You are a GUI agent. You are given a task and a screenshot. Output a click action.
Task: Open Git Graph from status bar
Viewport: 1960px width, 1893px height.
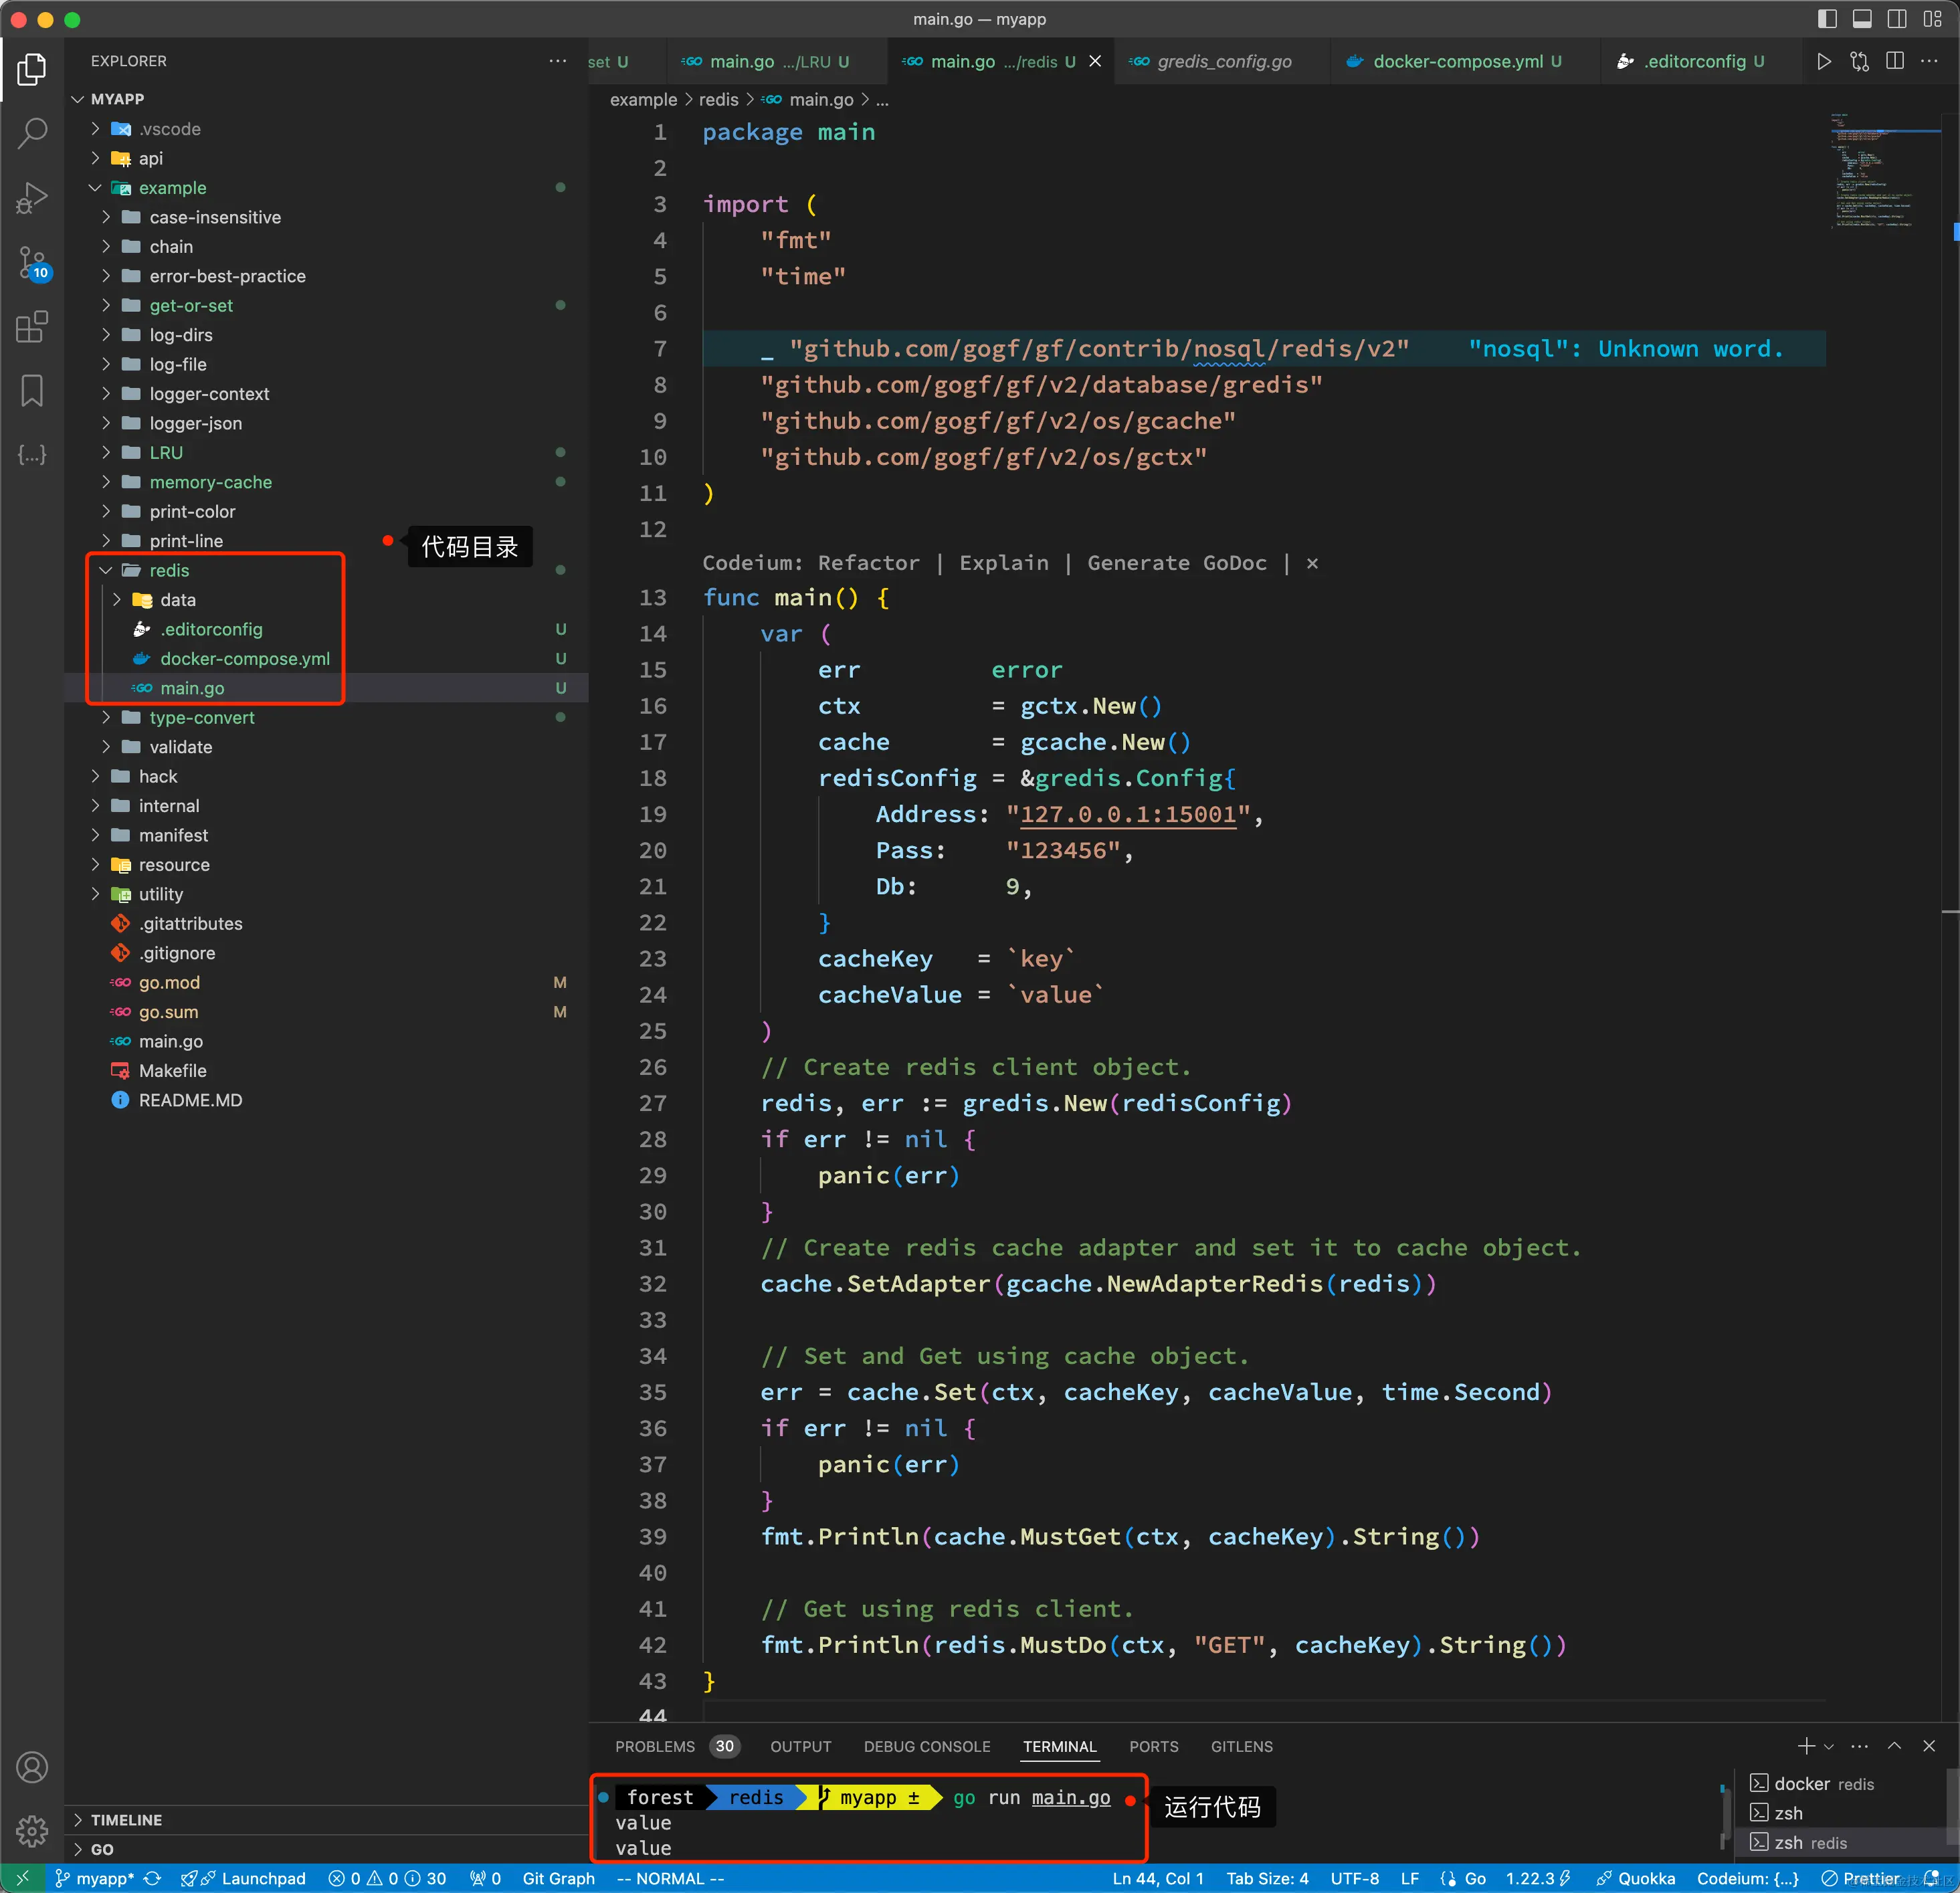coord(558,1878)
